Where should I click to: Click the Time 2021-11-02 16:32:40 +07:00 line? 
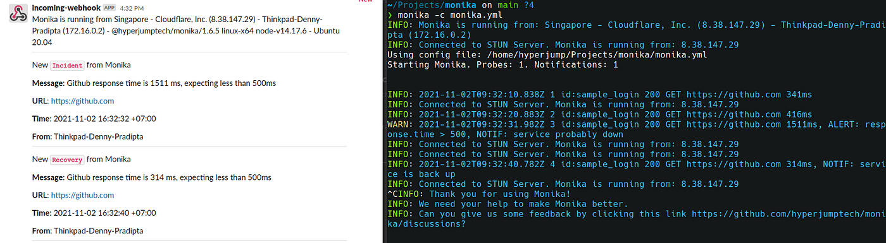94,213
